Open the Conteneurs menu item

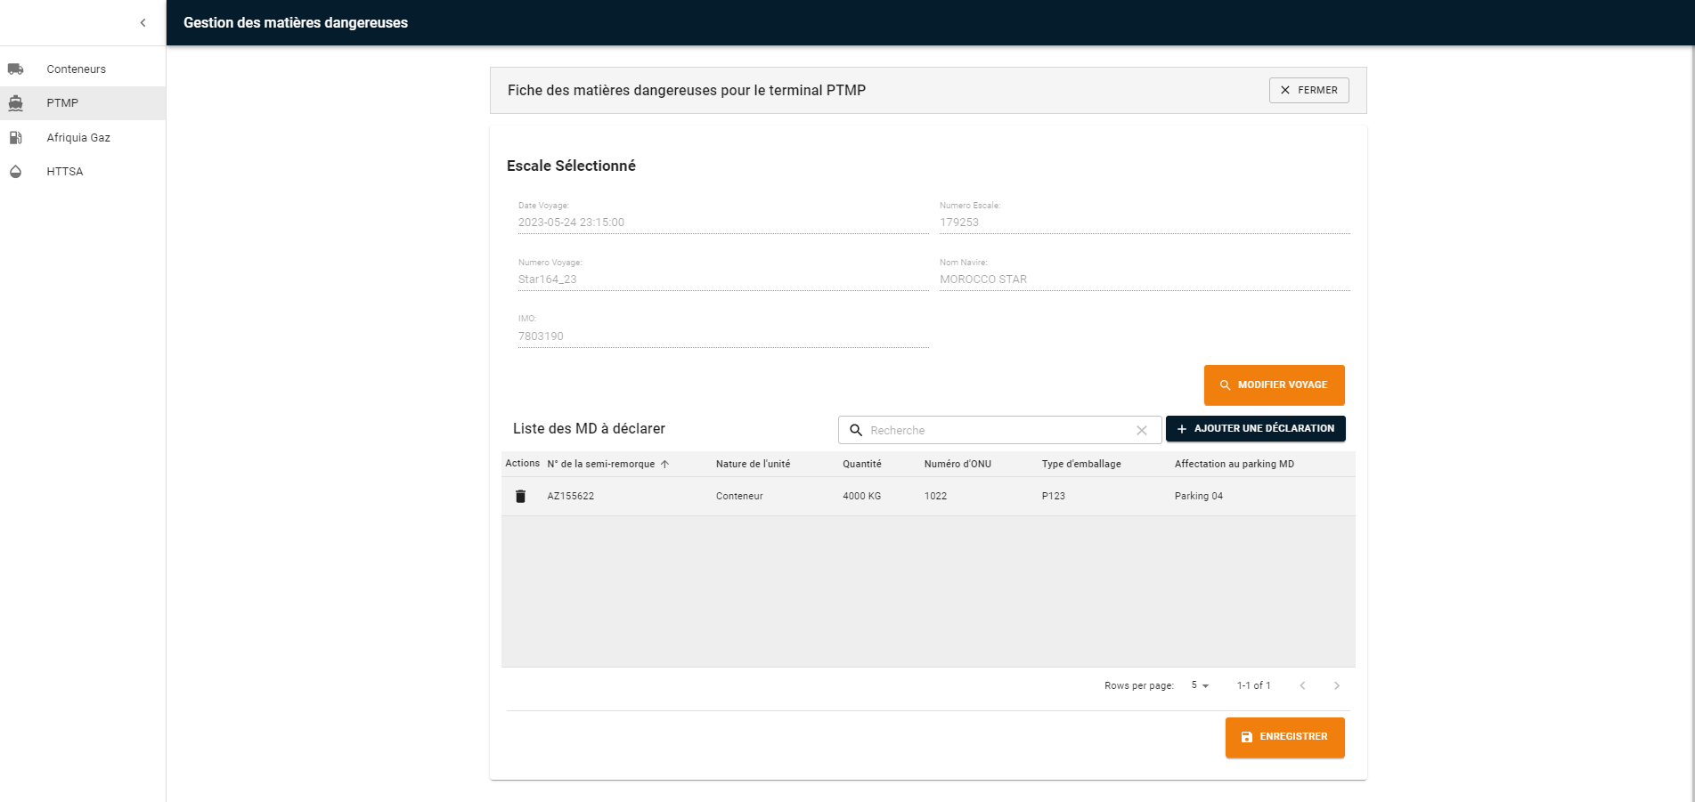pos(77,69)
